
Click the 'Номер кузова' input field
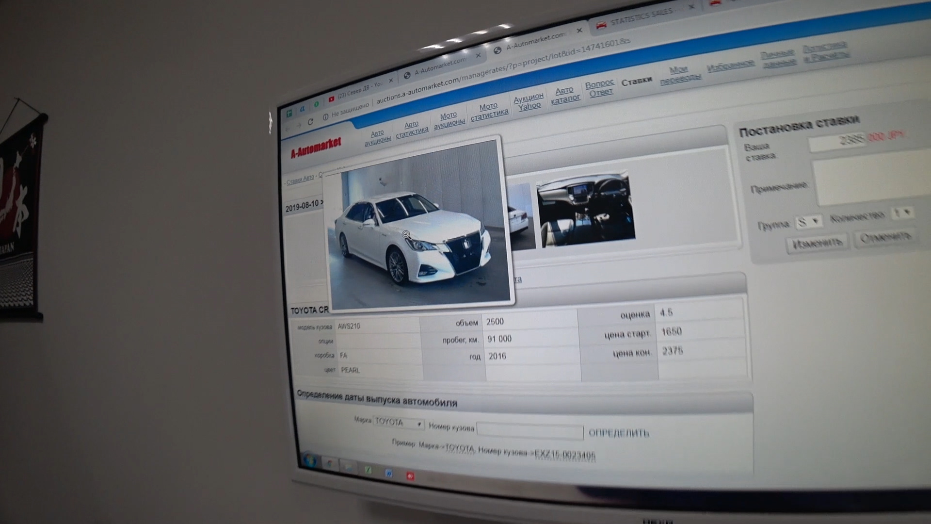[530, 430]
